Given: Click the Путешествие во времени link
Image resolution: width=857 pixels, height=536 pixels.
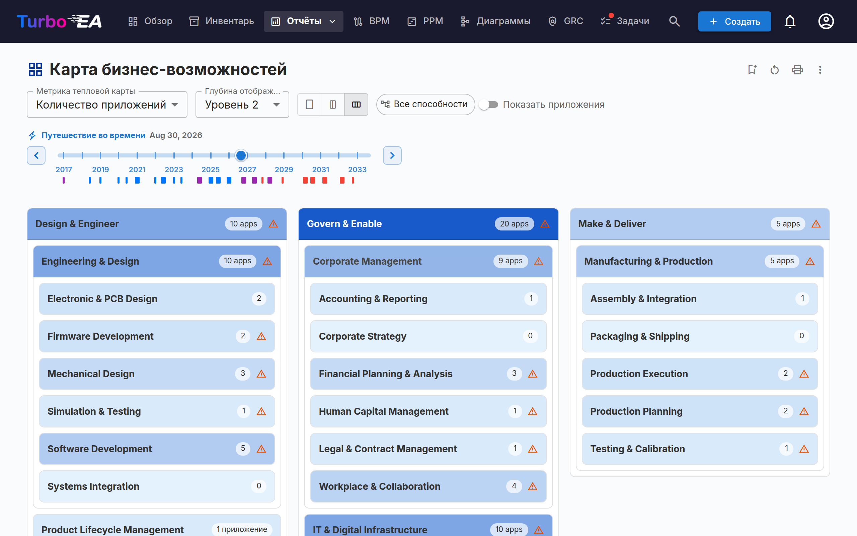Looking at the screenshot, I should [x=93, y=135].
